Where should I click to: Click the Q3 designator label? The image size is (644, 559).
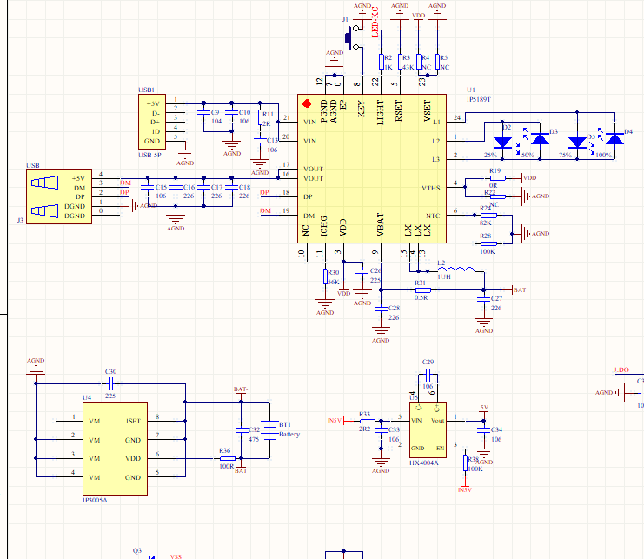click(x=137, y=550)
